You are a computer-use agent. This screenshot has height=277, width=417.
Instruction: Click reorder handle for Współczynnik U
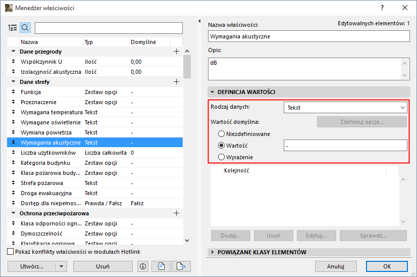click(13, 62)
